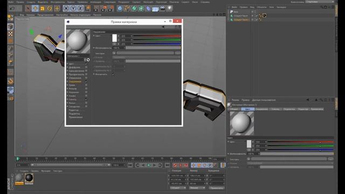This screenshot has height=194, width=345.
Task: Open Object dropdown below coordinate fields
Action: click(178, 188)
